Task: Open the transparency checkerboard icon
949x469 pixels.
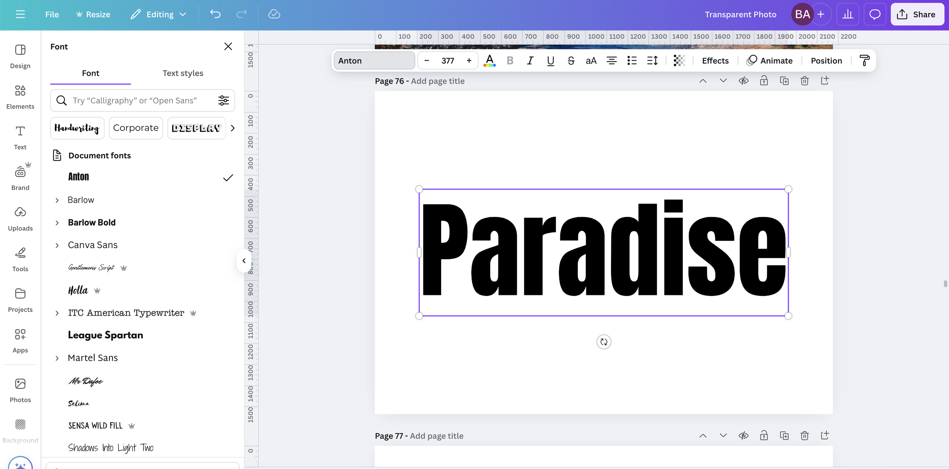Action: tap(679, 61)
